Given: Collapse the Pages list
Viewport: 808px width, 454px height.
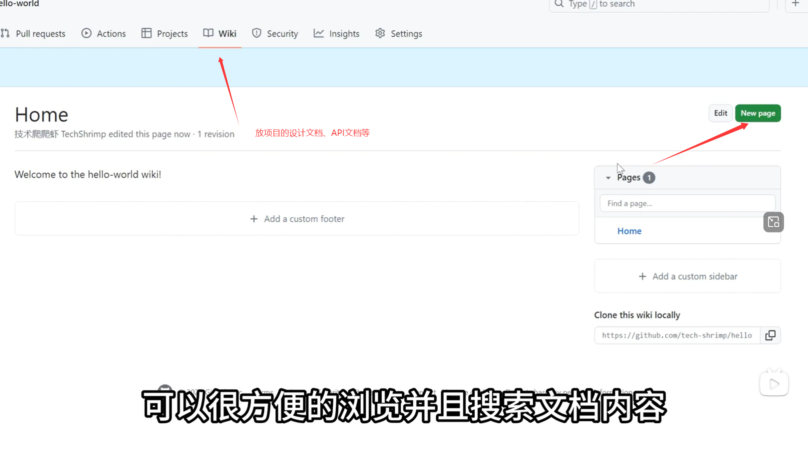Looking at the screenshot, I should click(x=608, y=178).
